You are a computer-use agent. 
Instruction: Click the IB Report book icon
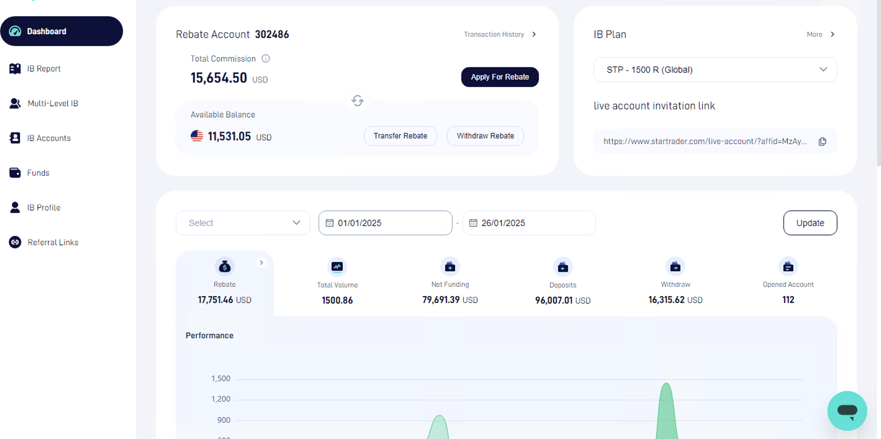[15, 68]
